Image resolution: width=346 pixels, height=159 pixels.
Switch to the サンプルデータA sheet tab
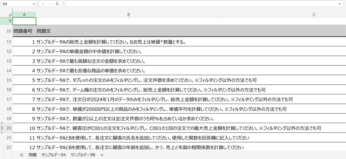click(53, 155)
